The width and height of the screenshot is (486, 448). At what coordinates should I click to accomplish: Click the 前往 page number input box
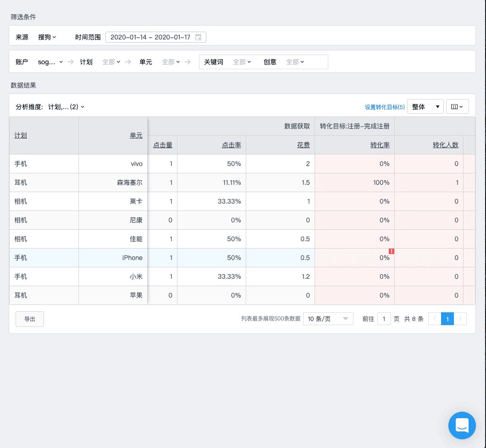coord(384,319)
